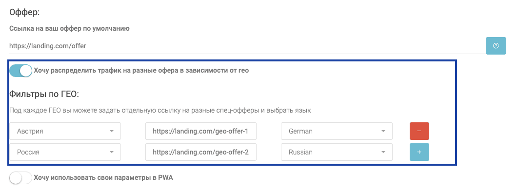The width and height of the screenshot is (517, 192).
Task: Remove the Austria geo filter with the red minus button
Action: (419, 131)
